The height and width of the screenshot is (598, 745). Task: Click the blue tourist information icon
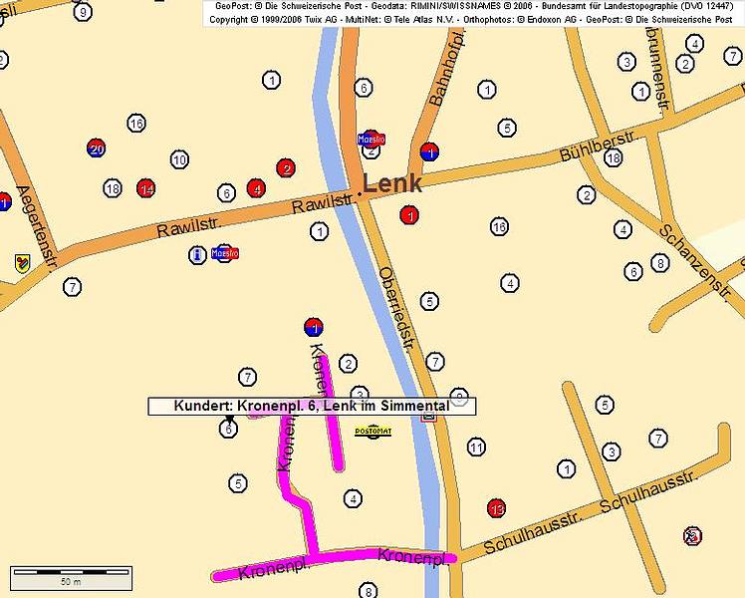coord(197,255)
